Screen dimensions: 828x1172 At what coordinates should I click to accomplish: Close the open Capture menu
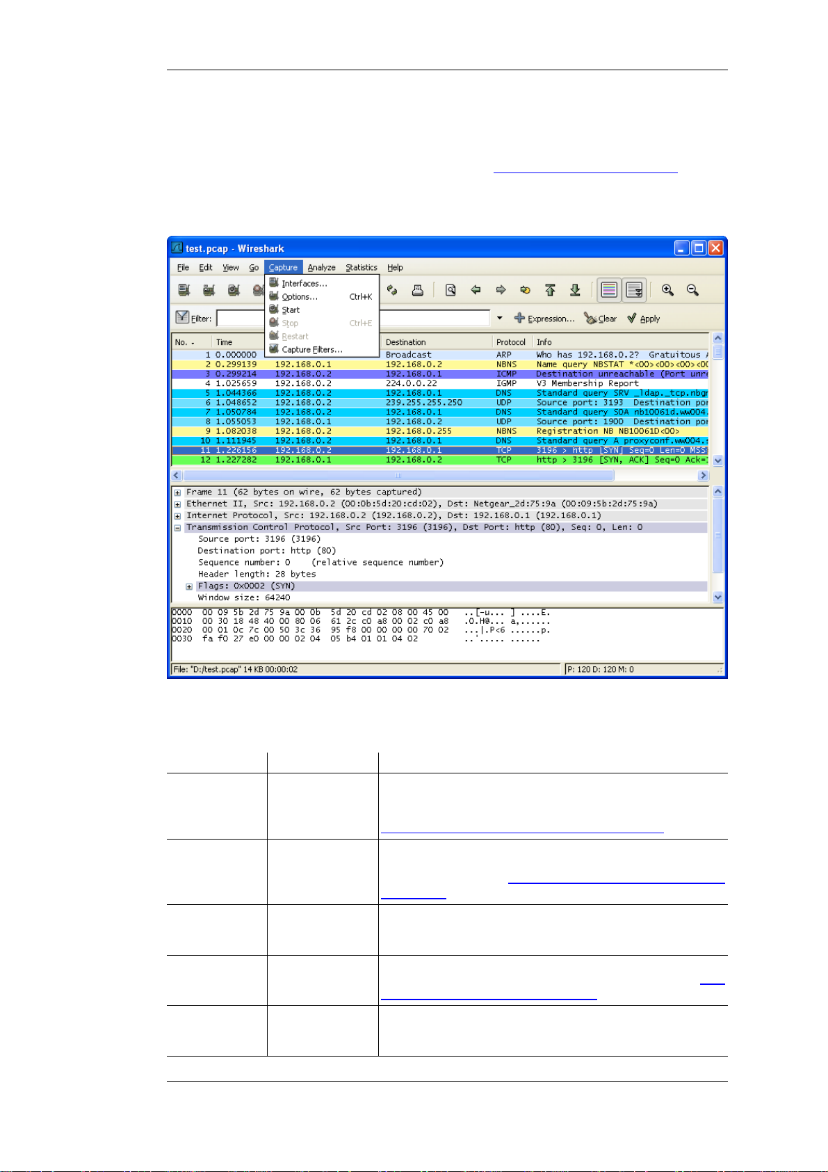[x=284, y=268]
